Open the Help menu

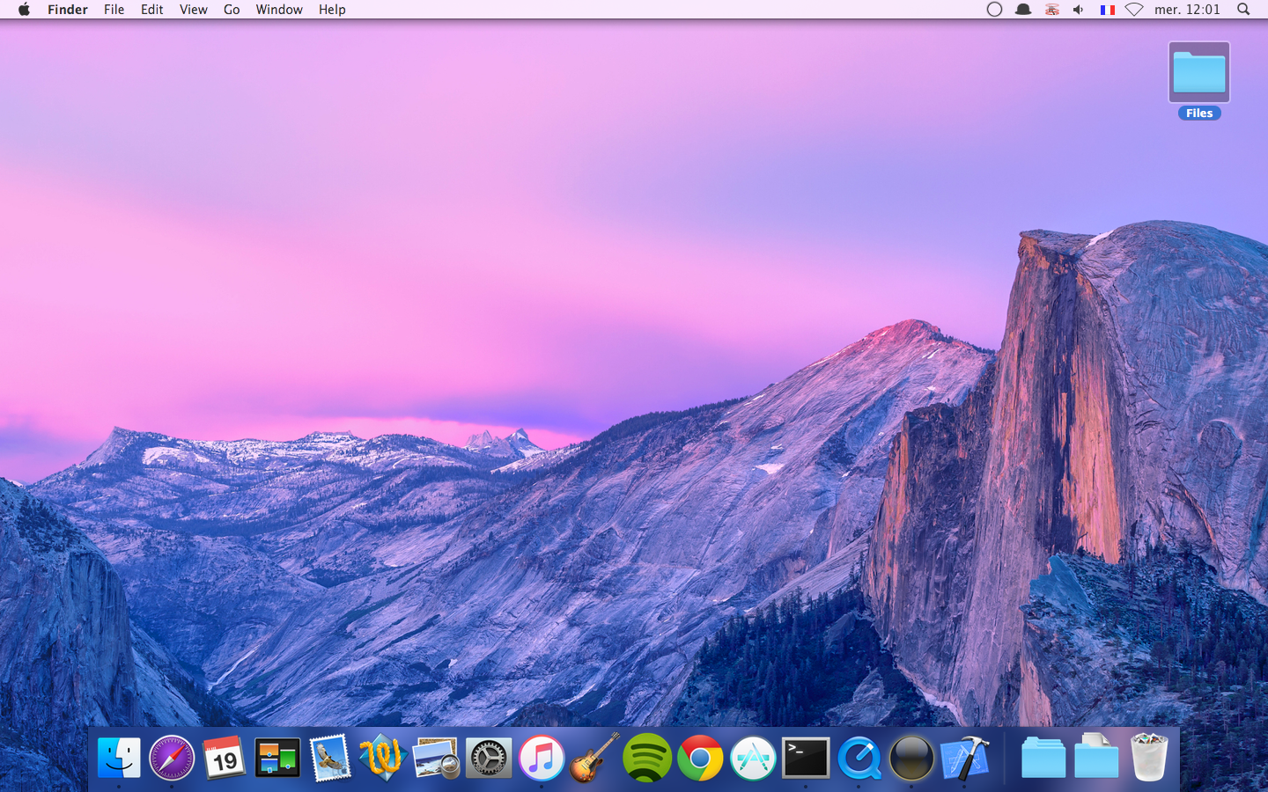click(x=332, y=10)
